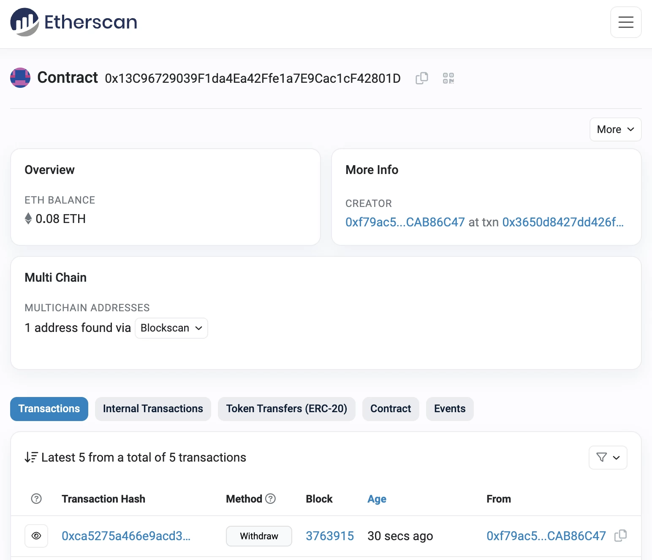Click the Method column help icon
This screenshot has height=560, width=652.
pos(270,499)
